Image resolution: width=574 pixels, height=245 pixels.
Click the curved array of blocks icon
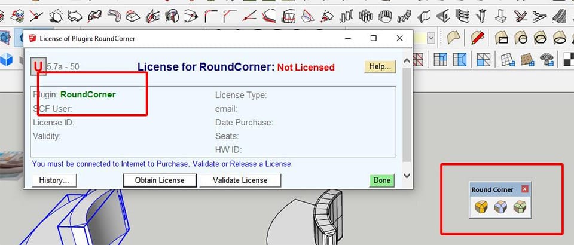tap(404, 16)
